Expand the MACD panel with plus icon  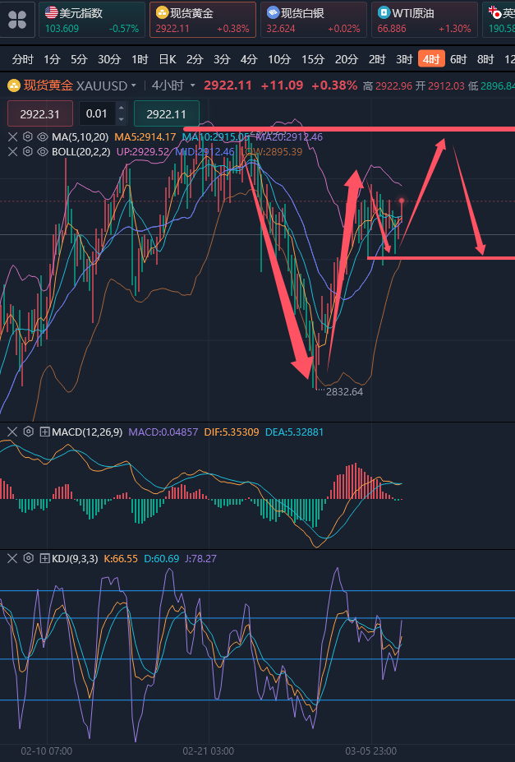[44, 432]
